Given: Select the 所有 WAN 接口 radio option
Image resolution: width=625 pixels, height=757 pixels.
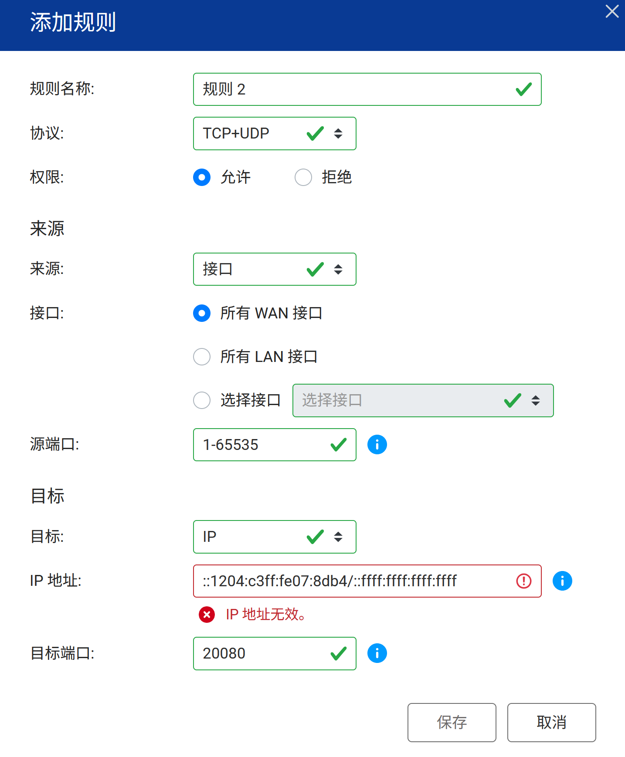Looking at the screenshot, I should 202,313.
